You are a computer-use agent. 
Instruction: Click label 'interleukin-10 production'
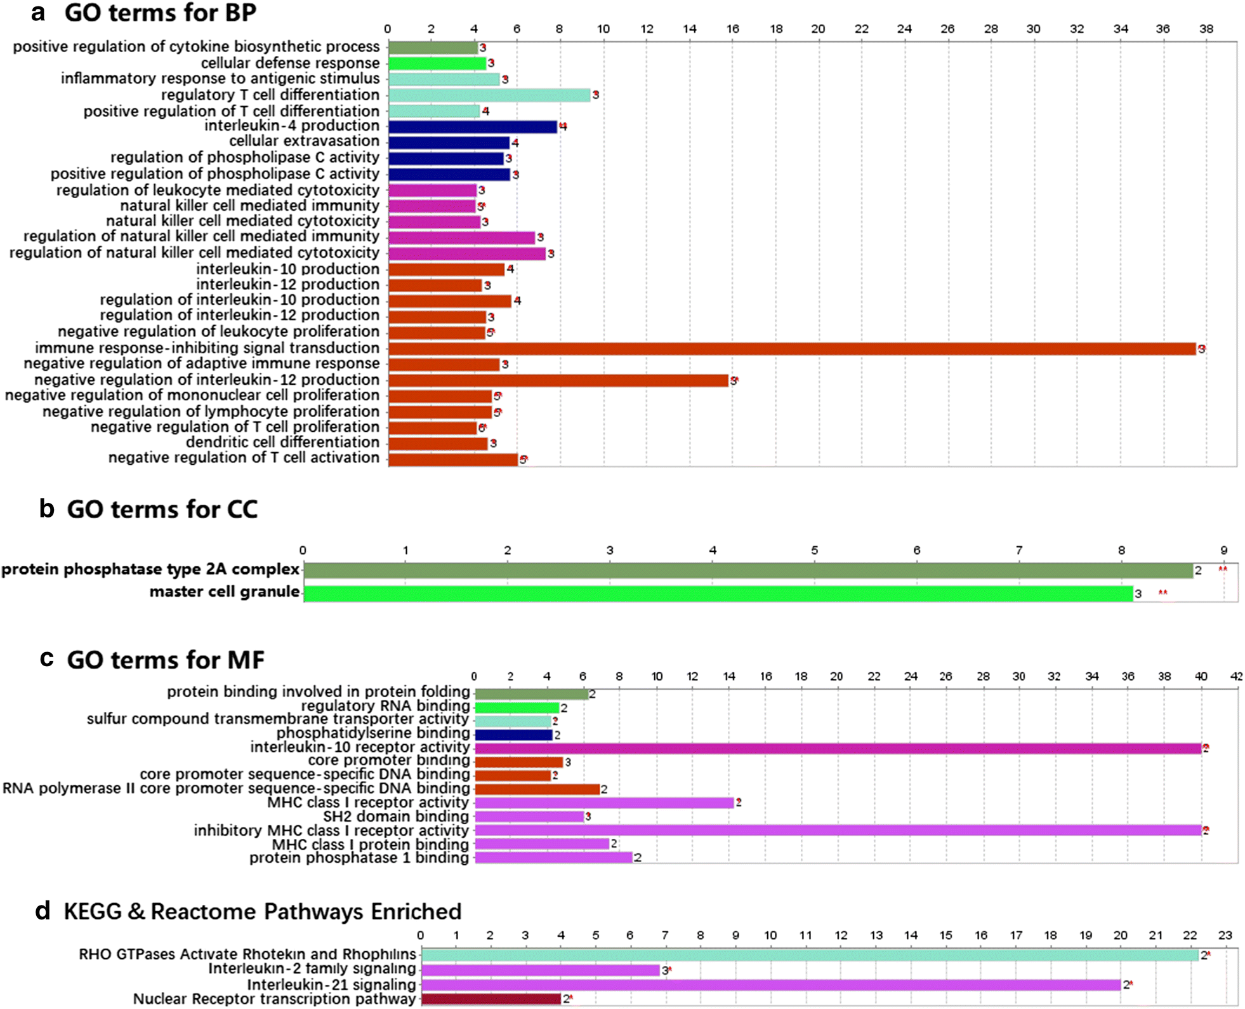click(x=288, y=269)
